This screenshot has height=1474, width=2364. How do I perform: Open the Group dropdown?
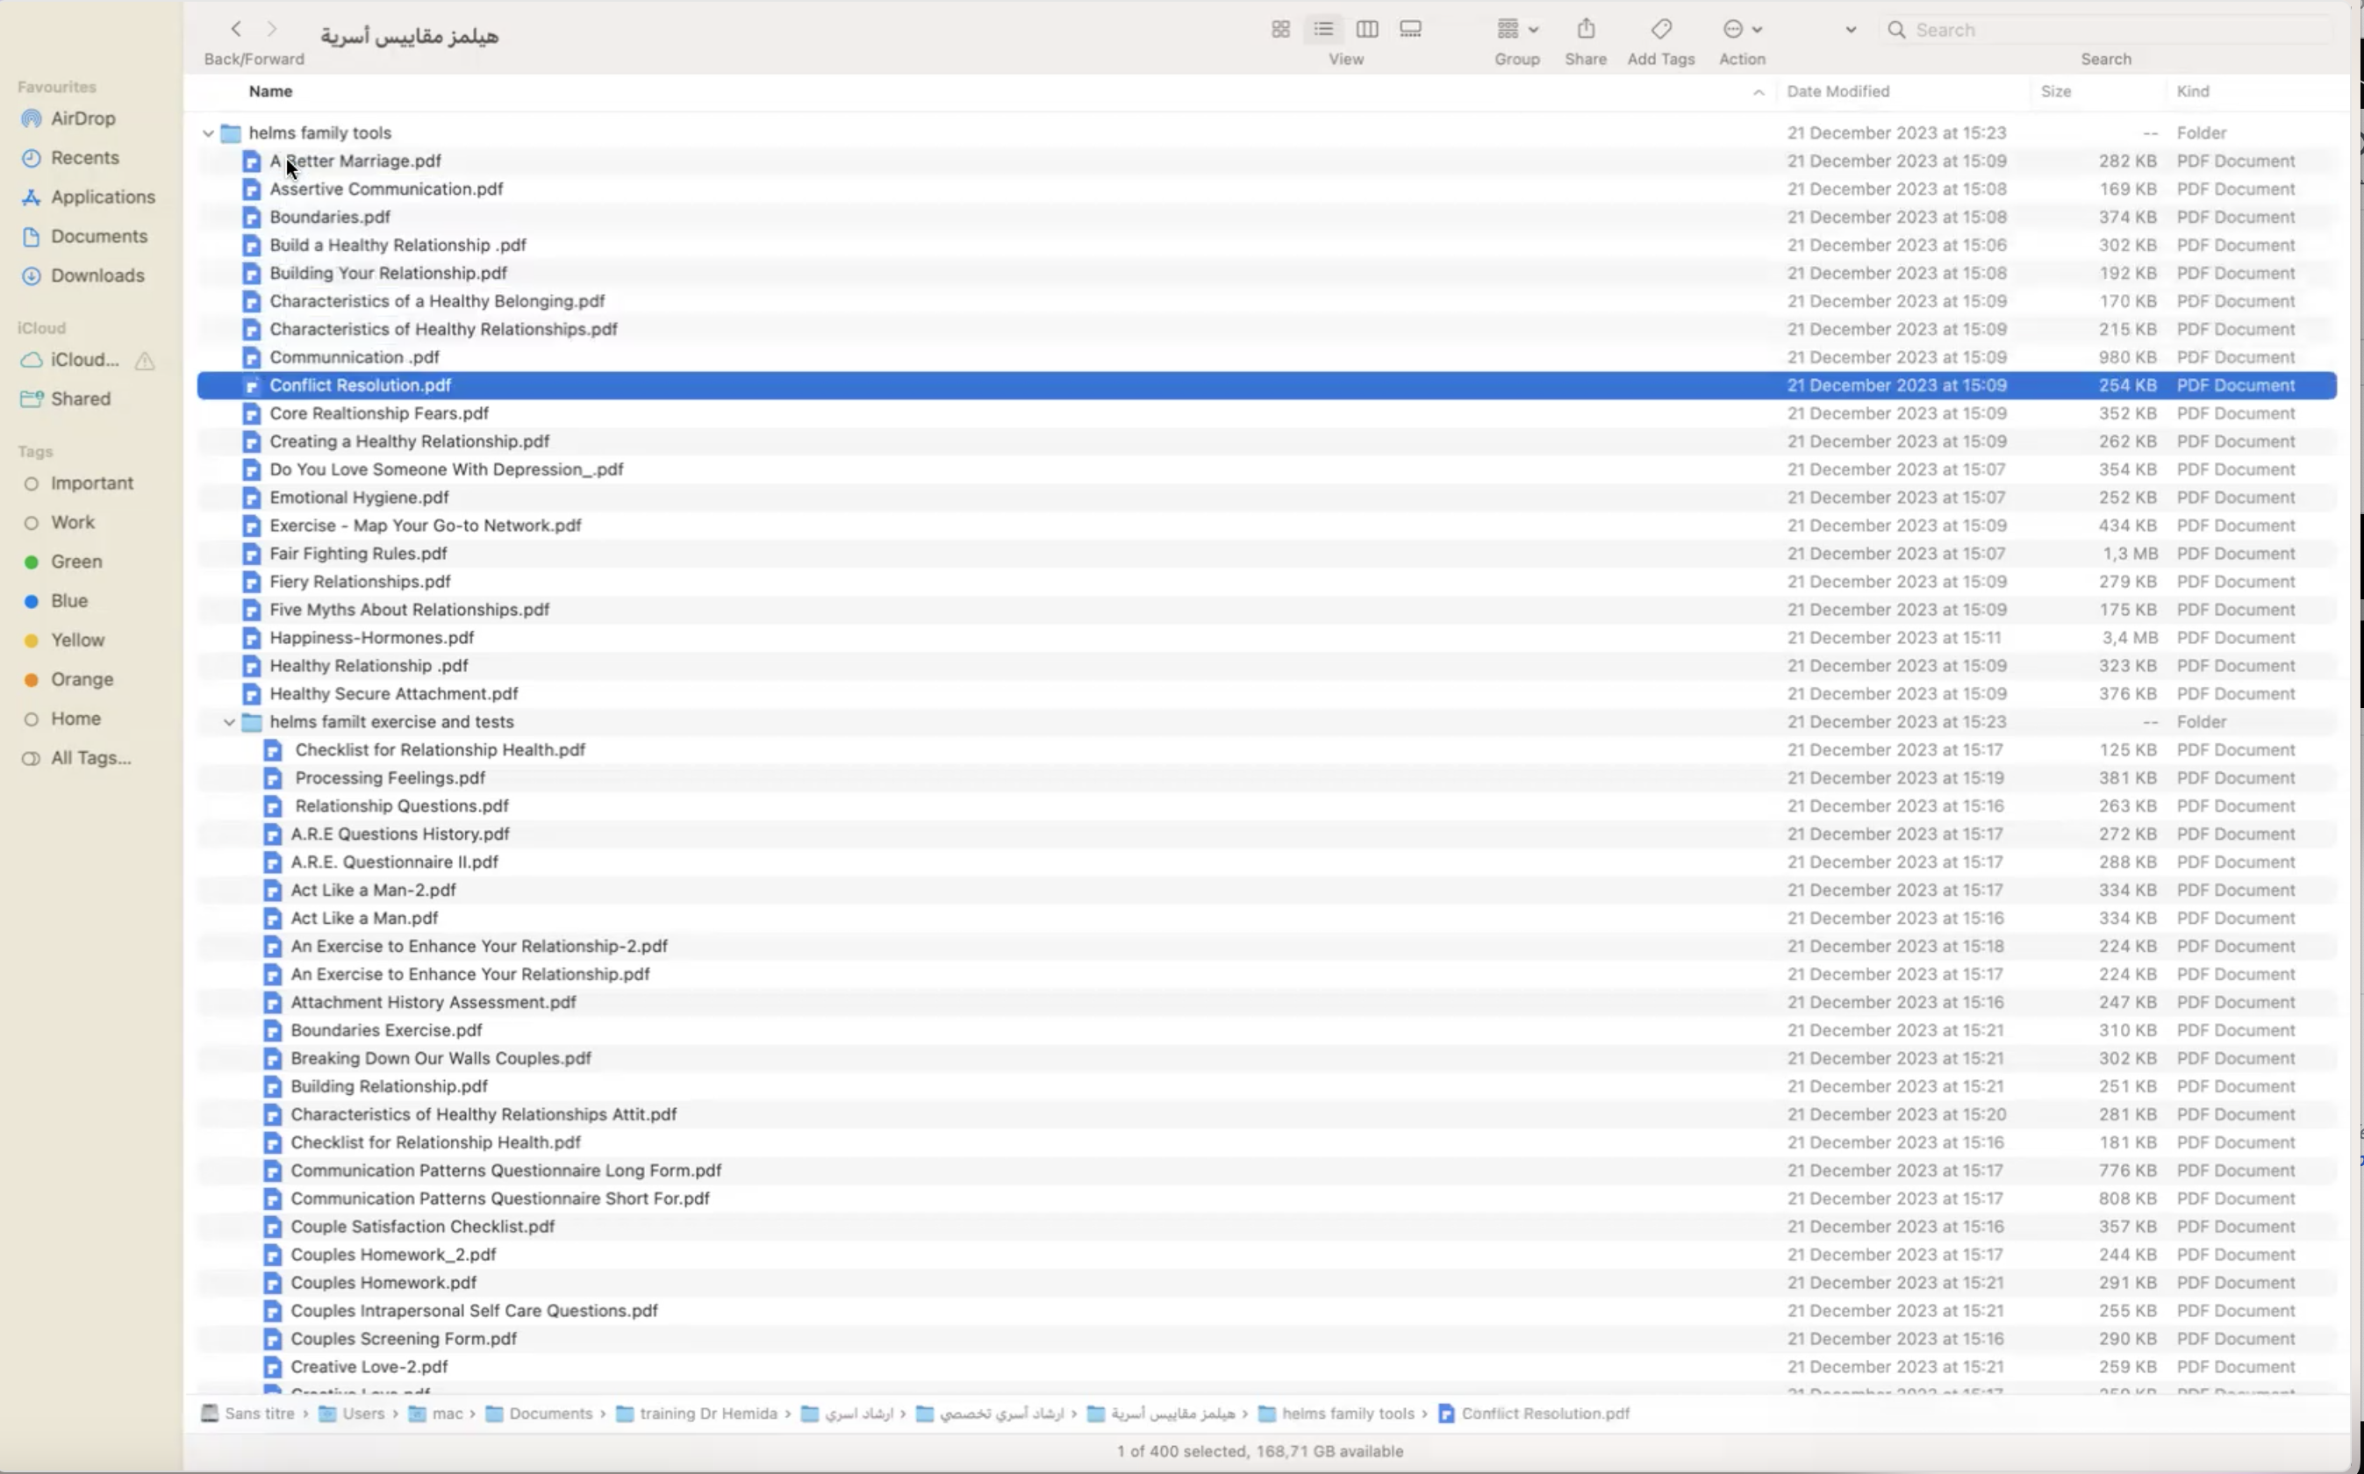tap(1515, 29)
